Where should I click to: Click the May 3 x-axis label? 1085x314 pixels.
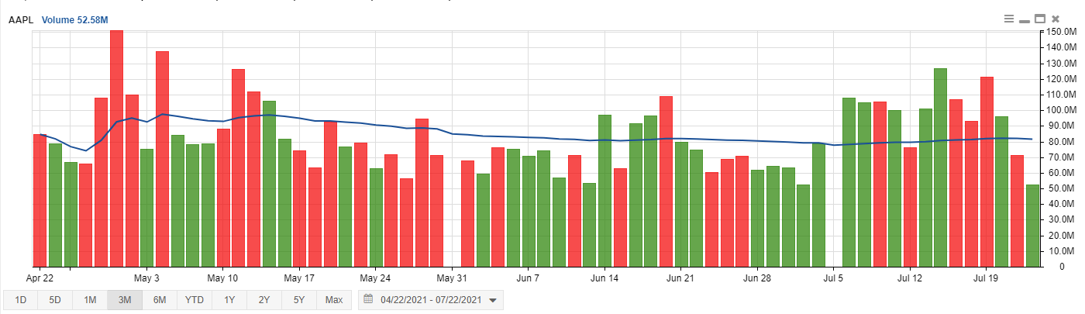146,277
